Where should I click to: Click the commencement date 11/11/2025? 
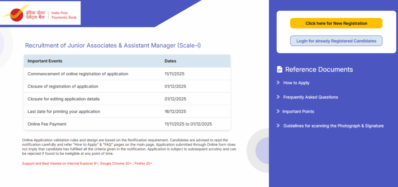click(x=175, y=74)
